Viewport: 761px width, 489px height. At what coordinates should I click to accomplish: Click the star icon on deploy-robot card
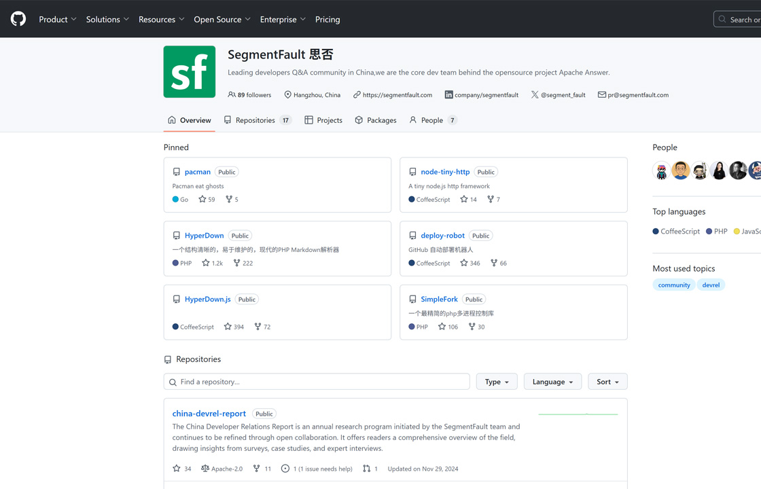(x=464, y=262)
